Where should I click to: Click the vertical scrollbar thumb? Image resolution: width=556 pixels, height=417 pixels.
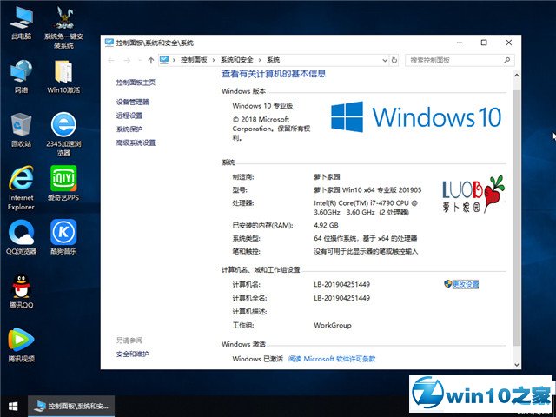[517, 218]
